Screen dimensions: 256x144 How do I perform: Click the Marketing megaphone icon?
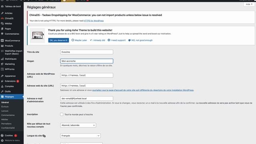coord(2,64)
